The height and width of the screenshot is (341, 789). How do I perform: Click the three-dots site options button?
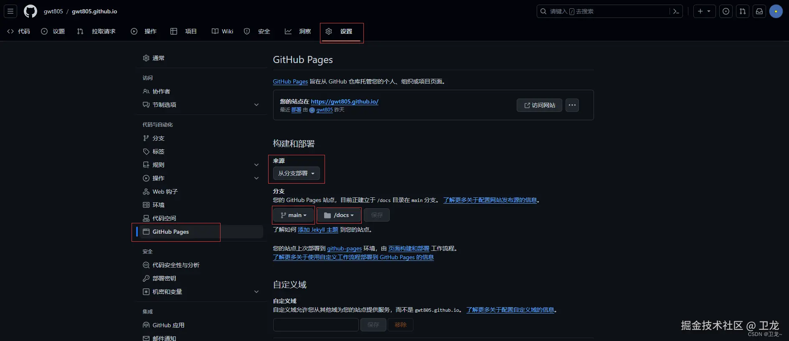[x=572, y=105]
